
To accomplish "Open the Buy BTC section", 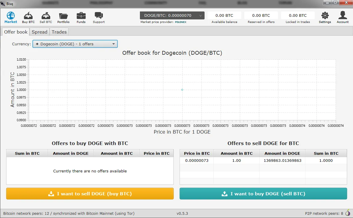I will [x=28, y=17].
